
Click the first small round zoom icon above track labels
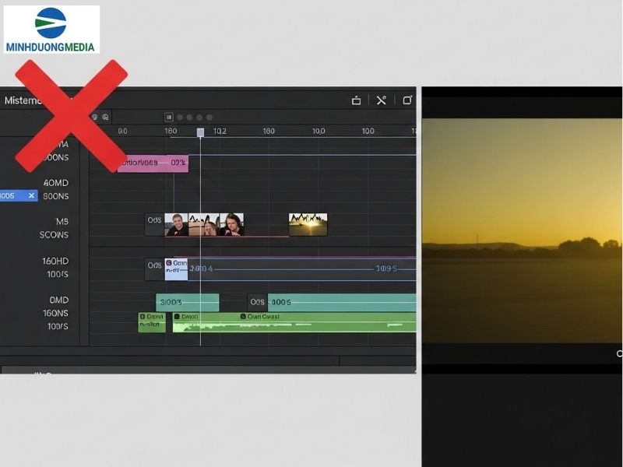[x=95, y=118]
